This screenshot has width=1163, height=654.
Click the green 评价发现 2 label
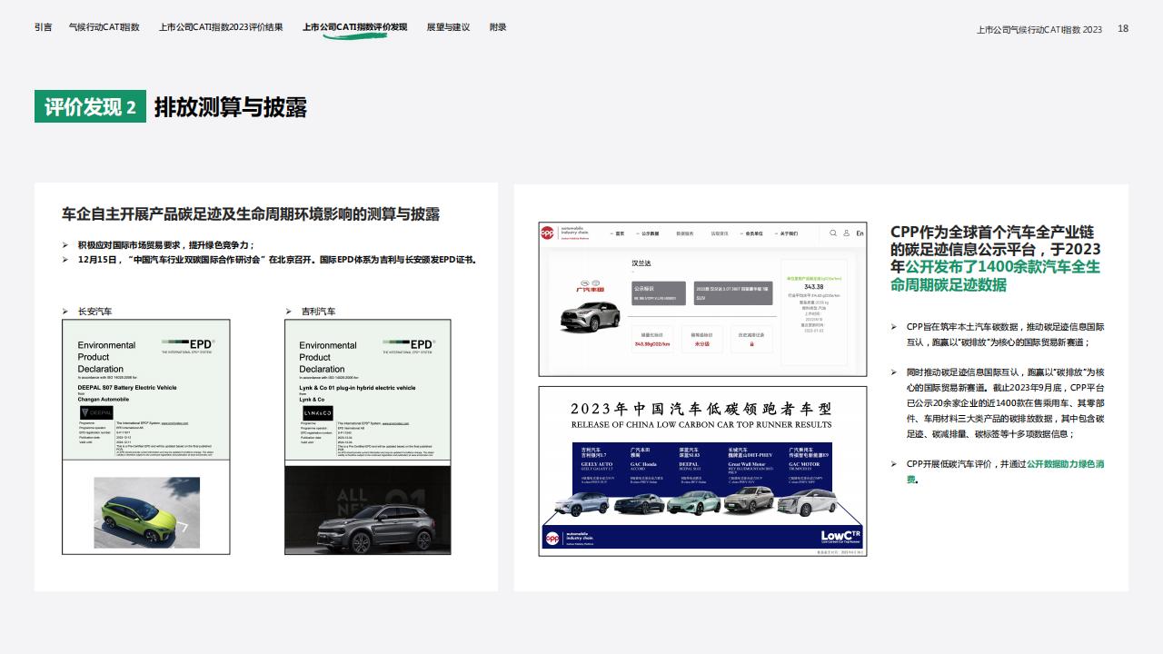click(90, 107)
